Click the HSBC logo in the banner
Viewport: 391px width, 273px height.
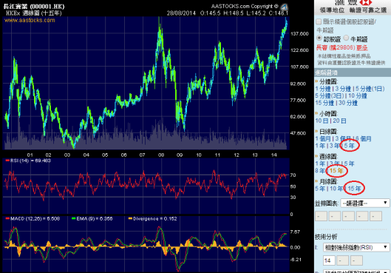coord(366,2)
